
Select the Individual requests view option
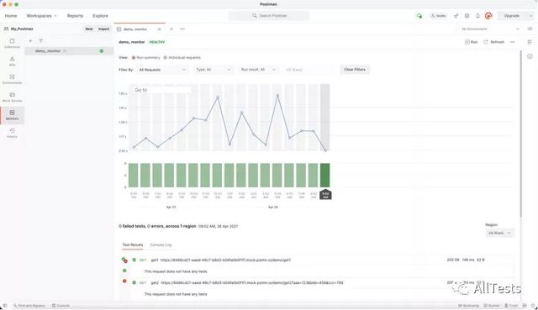click(182, 58)
